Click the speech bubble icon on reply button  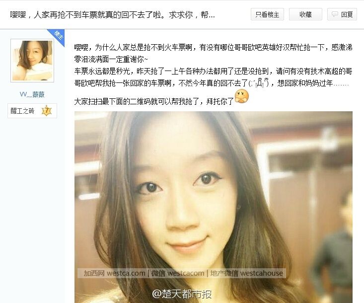[335, 14]
